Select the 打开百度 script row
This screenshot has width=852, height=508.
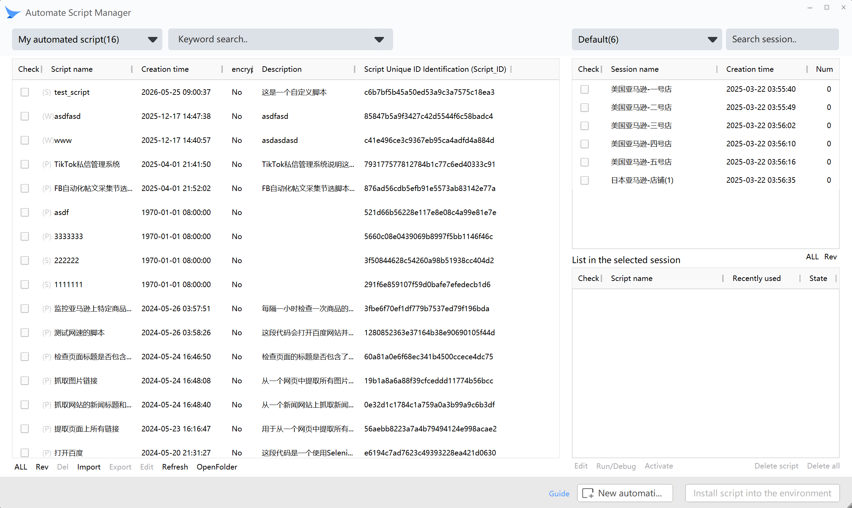[x=286, y=453]
